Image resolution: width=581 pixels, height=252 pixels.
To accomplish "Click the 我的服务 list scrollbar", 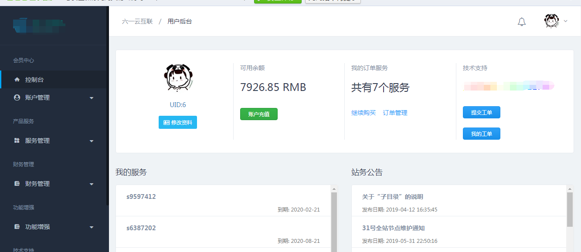I will [334, 222].
